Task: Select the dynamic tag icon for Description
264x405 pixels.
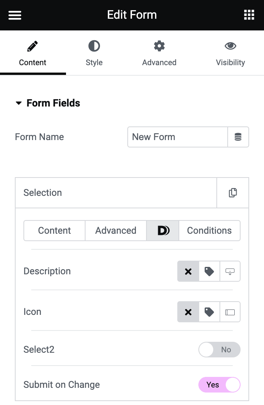Action: pyautogui.click(x=209, y=271)
